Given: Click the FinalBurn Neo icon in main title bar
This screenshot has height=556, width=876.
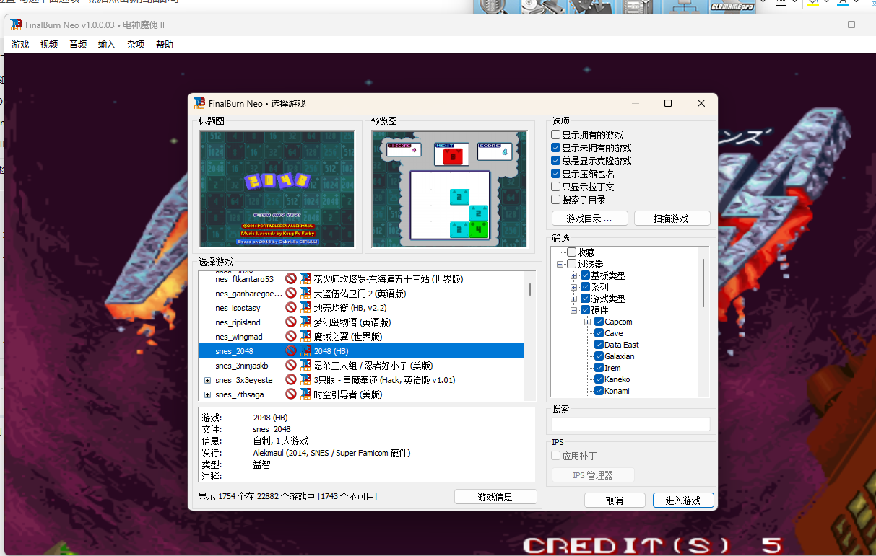Looking at the screenshot, I should click(x=16, y=25).
